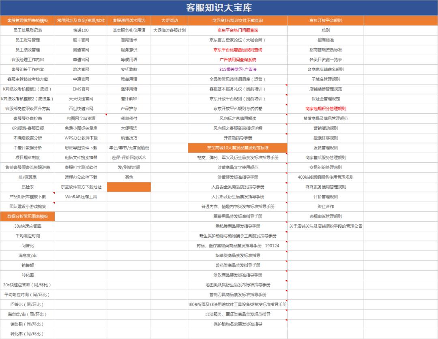
Task: Click 平均响应时间（同/环比）
Action: coord(27,294)
